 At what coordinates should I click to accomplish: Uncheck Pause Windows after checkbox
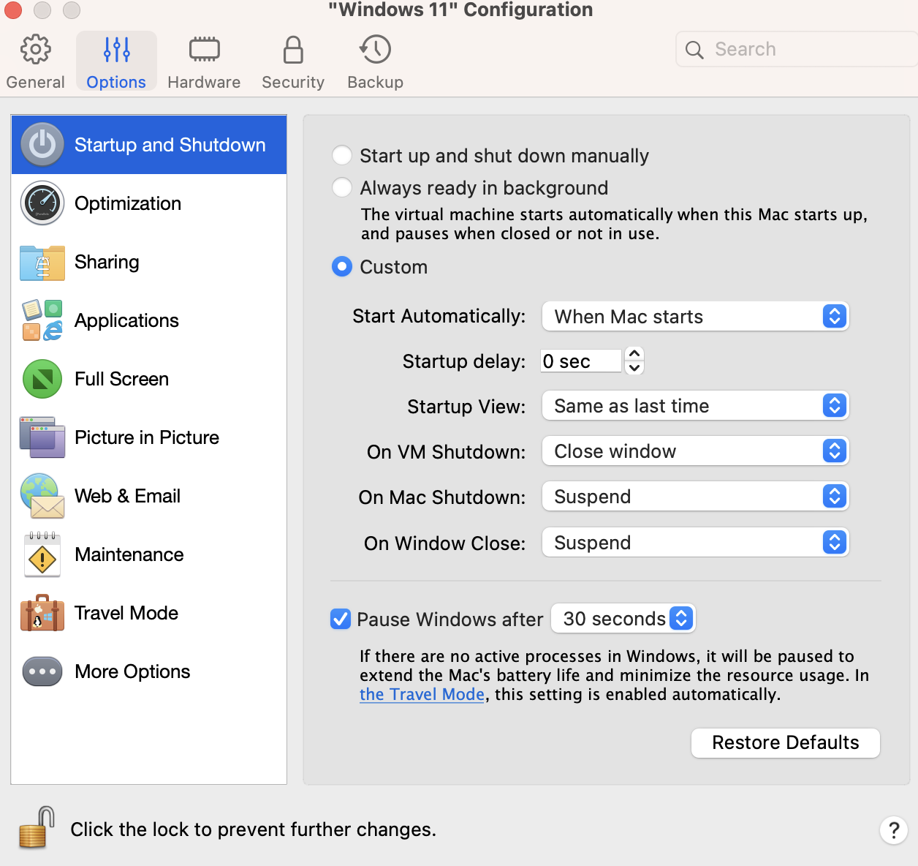(341, 619)
